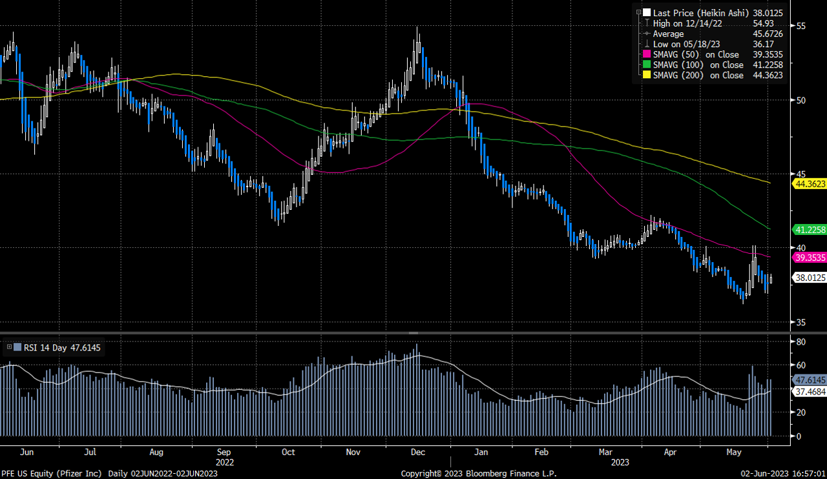Expand the RSI panel using its plus box
Screen dimensions: 827x479
click(x=10, y=347)
